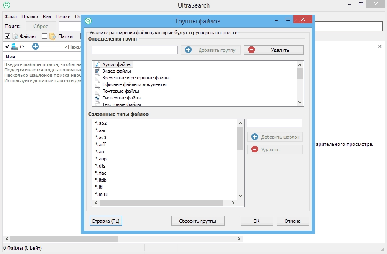Click the red minus icon on the lower Удалить button

click(255, 149)
